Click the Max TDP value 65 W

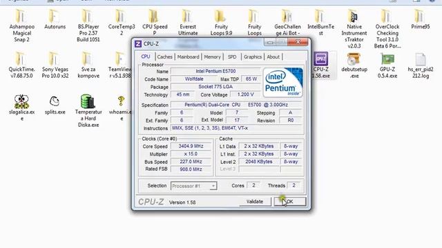[251, 79]
